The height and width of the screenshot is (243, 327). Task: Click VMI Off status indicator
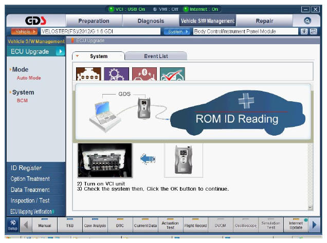pyautogui.click(x=166, y=9)
